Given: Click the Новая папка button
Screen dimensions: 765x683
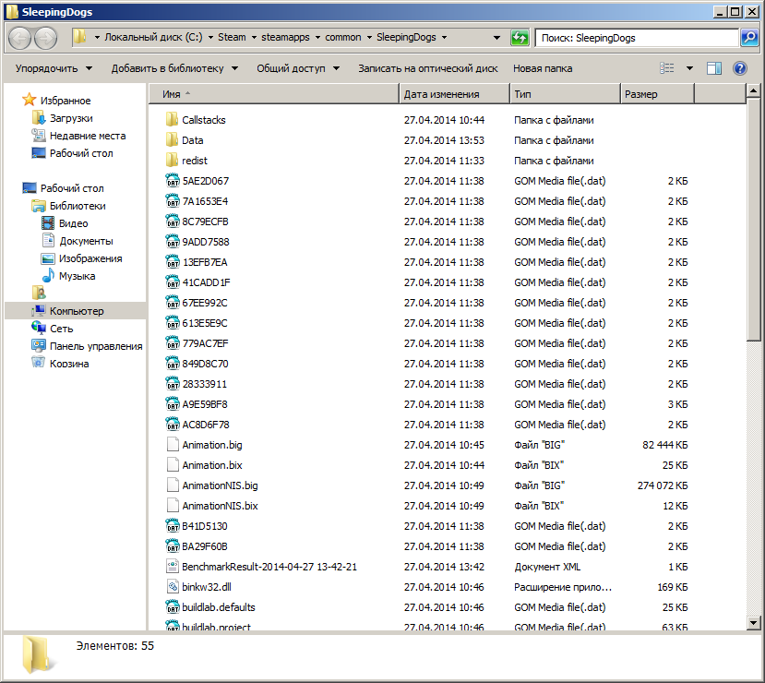Looking at the screenshot, I should click(x=543, y=68).
